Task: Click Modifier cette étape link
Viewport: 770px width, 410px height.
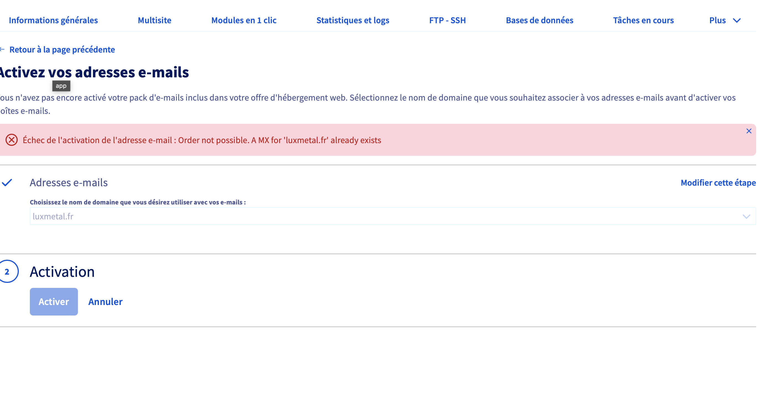Action: pos(718,183)
